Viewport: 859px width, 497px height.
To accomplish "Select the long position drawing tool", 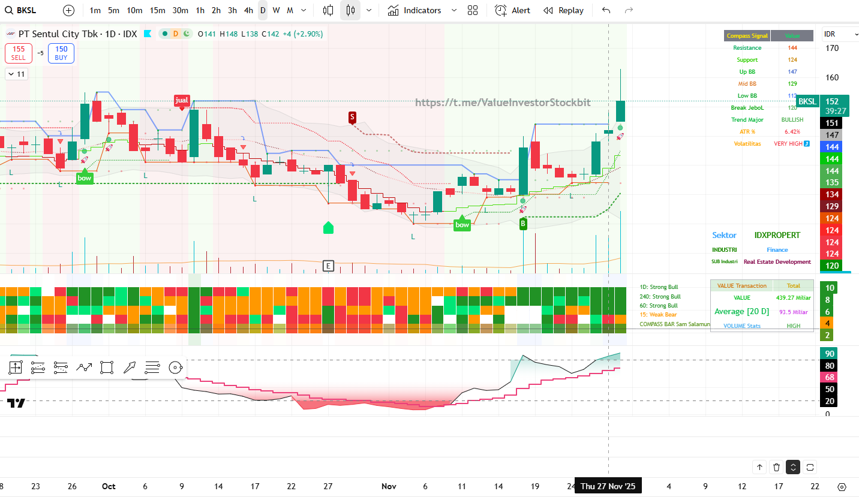I will point(38,368).
